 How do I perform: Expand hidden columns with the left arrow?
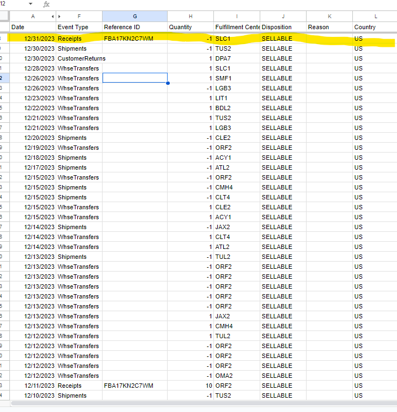click(53, 17)
